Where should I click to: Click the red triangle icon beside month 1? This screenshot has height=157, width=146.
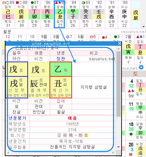click(x=138, y=37)
